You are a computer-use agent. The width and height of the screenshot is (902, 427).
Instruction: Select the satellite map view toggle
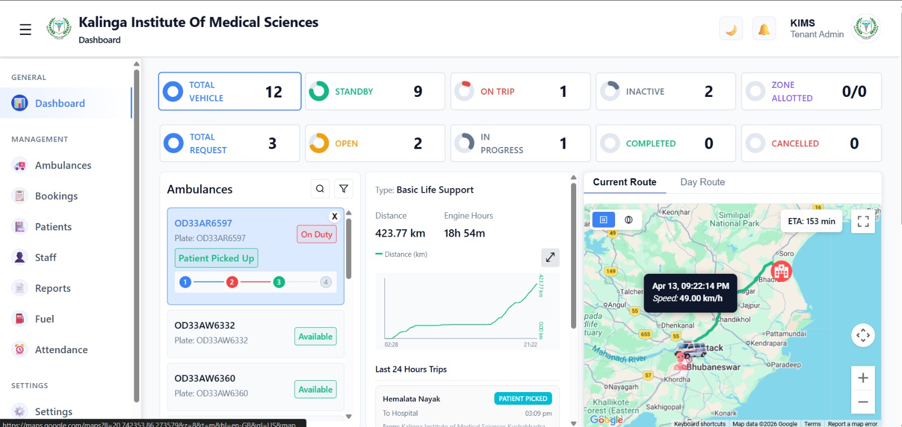coord(629,220)
